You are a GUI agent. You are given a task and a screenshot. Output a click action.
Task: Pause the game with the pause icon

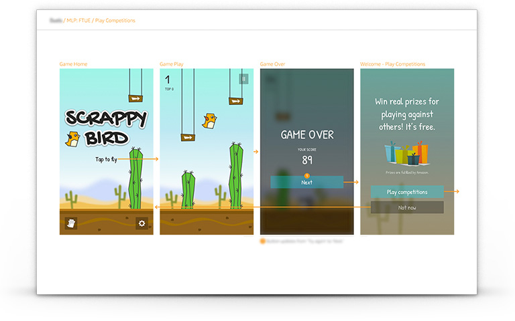(243, 79)
